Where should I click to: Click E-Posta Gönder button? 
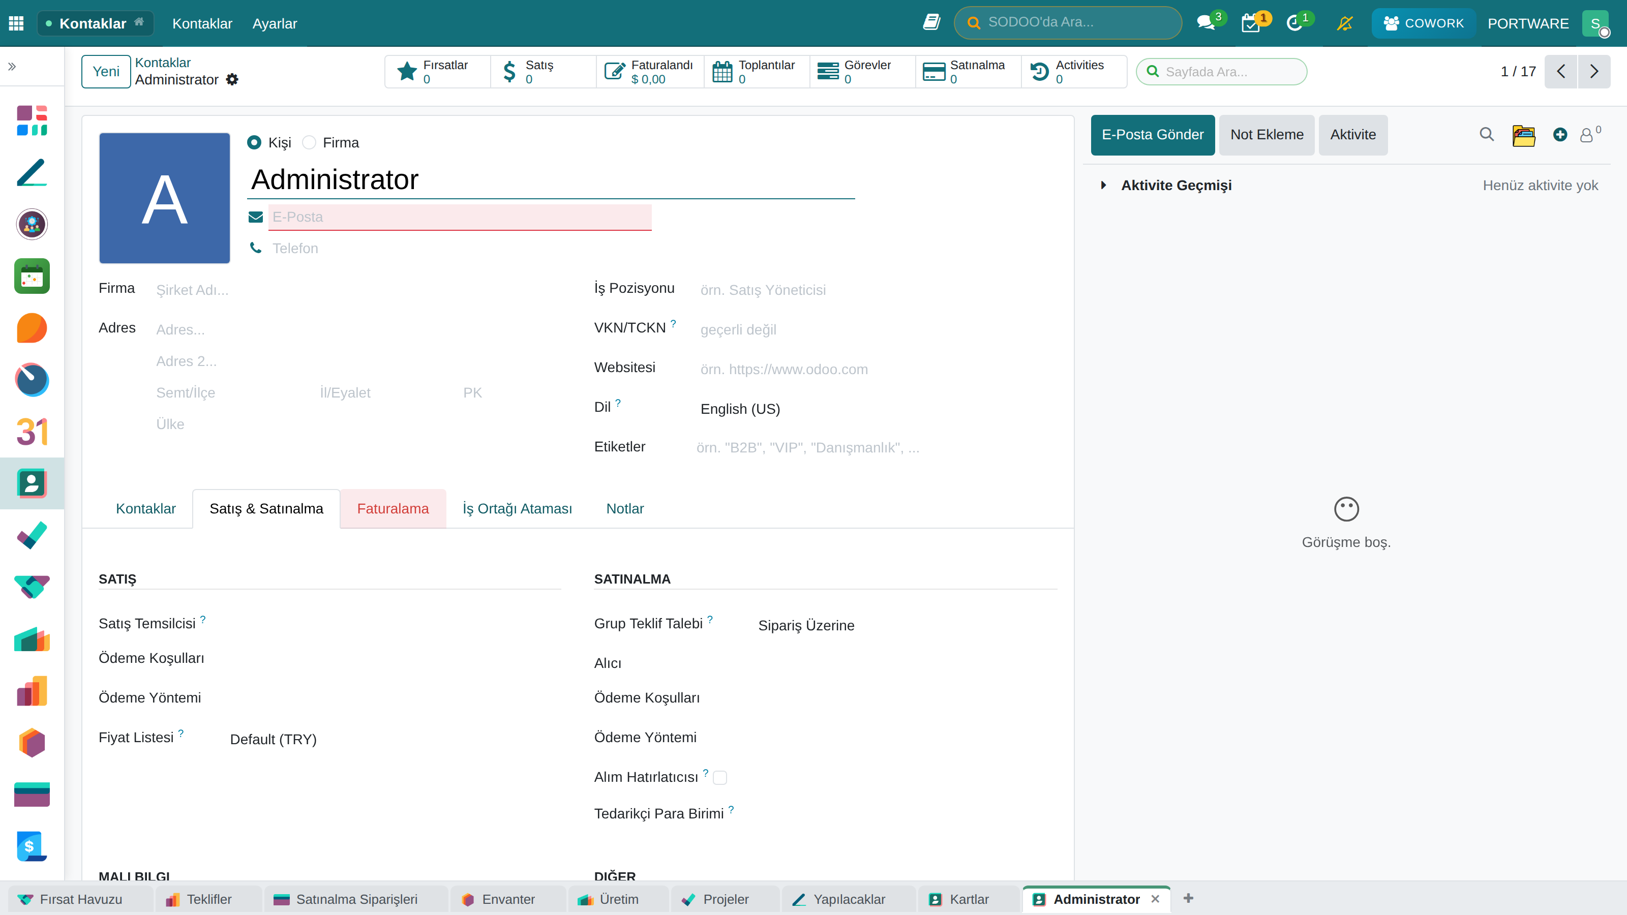(x=1153, y=135)
